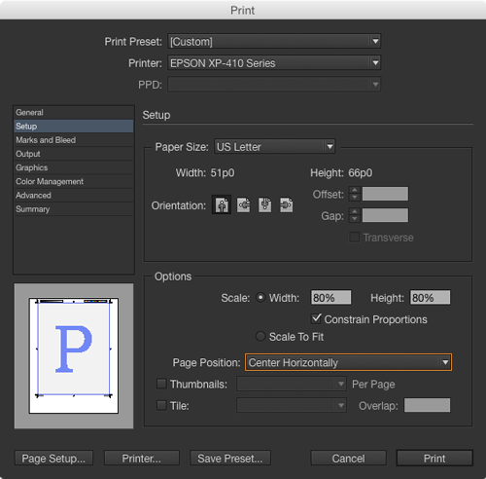Click the Scale Height percentage field
Screen dimensions: 486x479
[430, 297]
